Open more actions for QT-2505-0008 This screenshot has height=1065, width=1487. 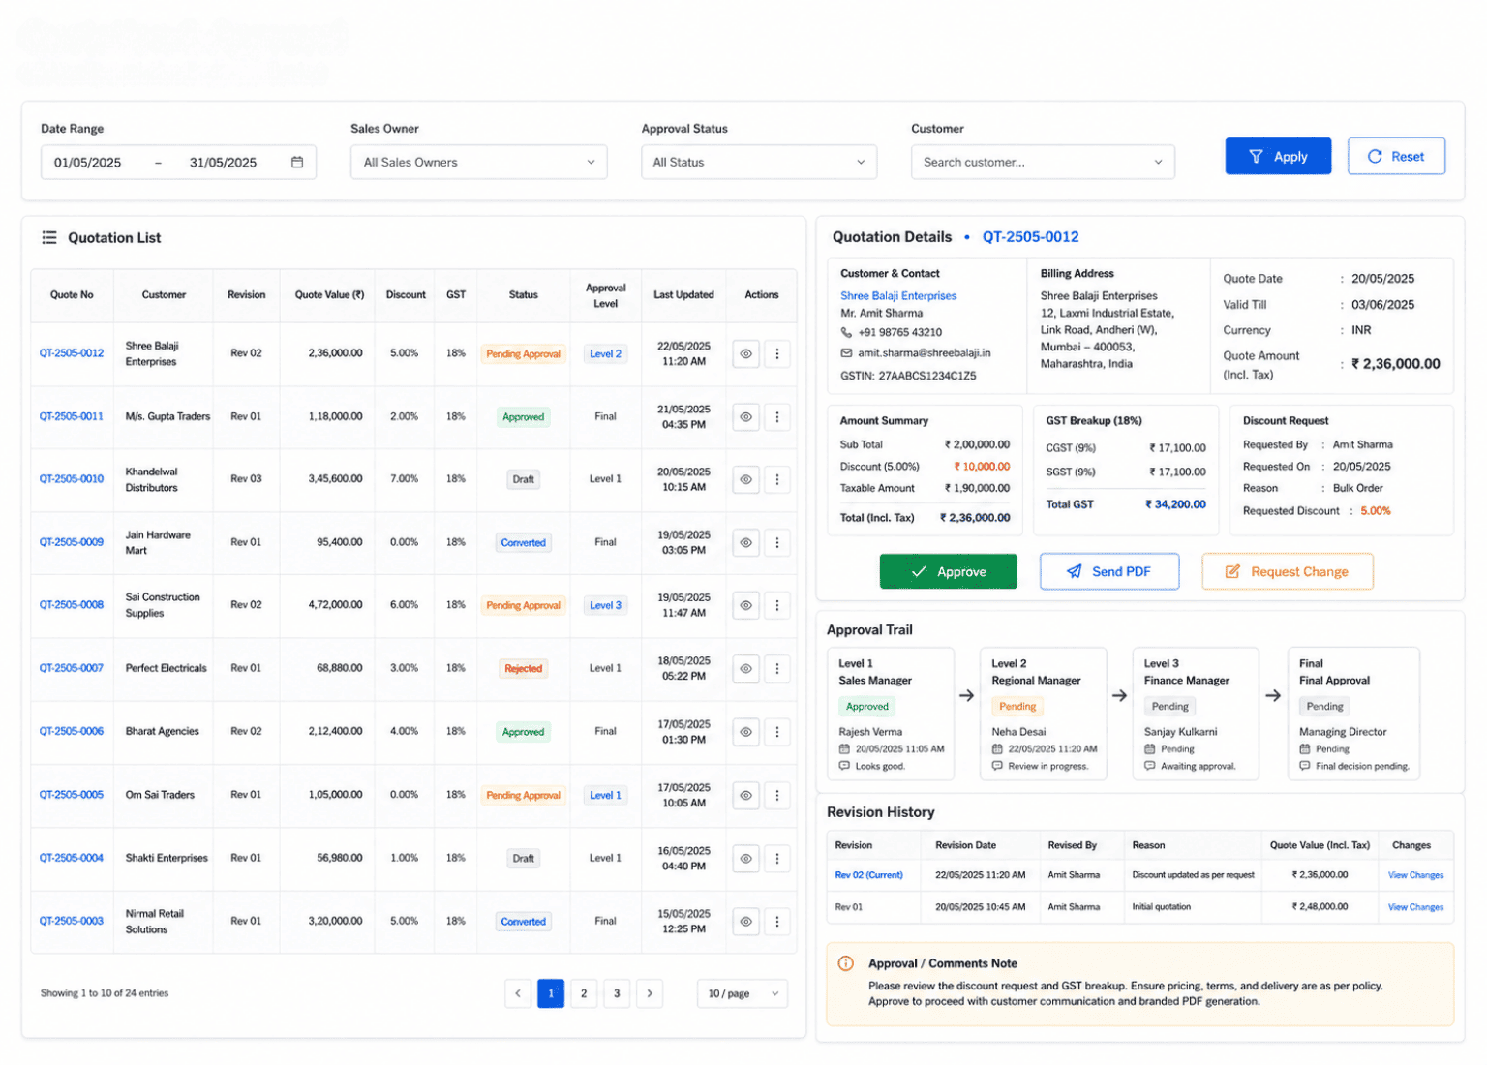click(x=777, y=605)
